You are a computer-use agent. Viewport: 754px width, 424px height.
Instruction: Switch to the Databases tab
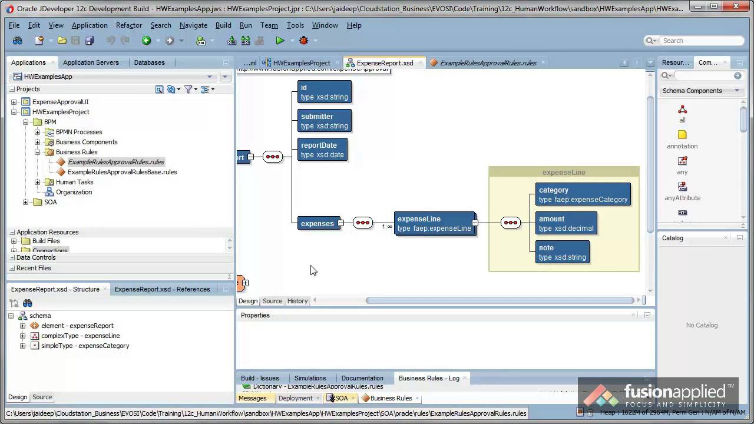coord(149,62)
